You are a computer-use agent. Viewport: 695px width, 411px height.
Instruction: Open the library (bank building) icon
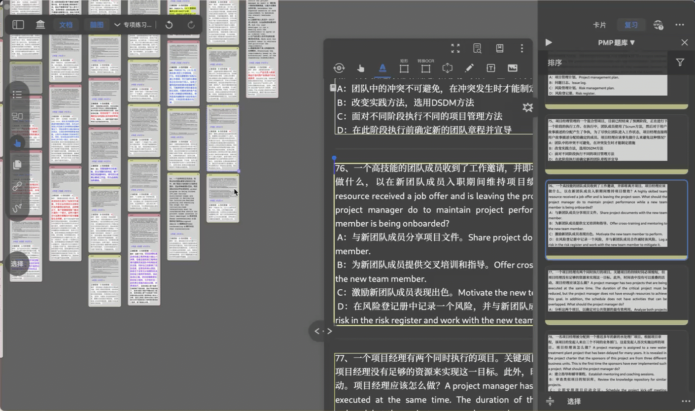click(x=40, y=25)
